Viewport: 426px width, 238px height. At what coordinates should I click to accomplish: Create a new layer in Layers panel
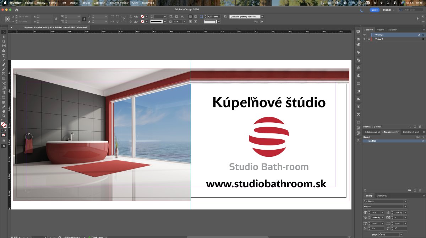(x=415, y=126)
